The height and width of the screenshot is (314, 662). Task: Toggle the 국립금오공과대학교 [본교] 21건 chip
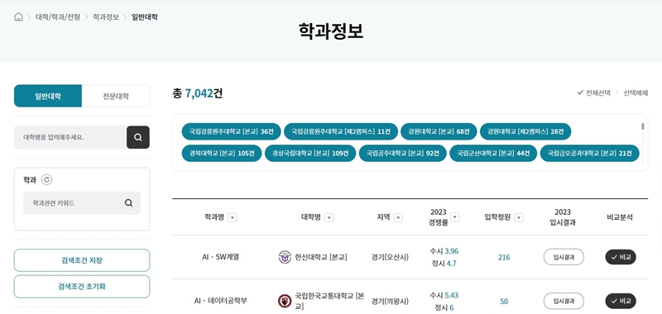[589, 154]
